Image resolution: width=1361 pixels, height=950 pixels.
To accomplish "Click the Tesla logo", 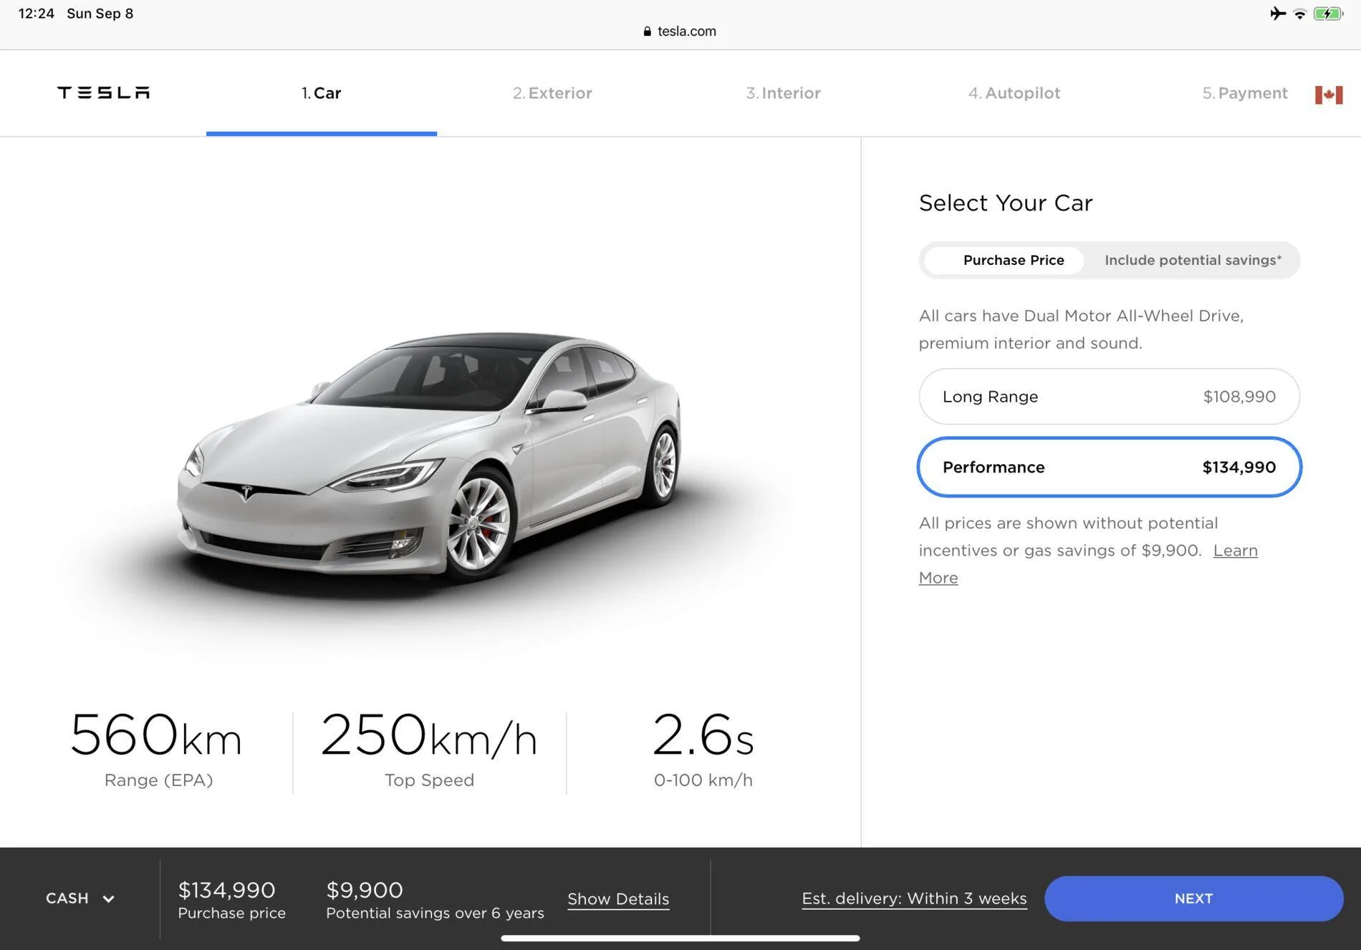I will pyautogui.click(x=103, y=92).
